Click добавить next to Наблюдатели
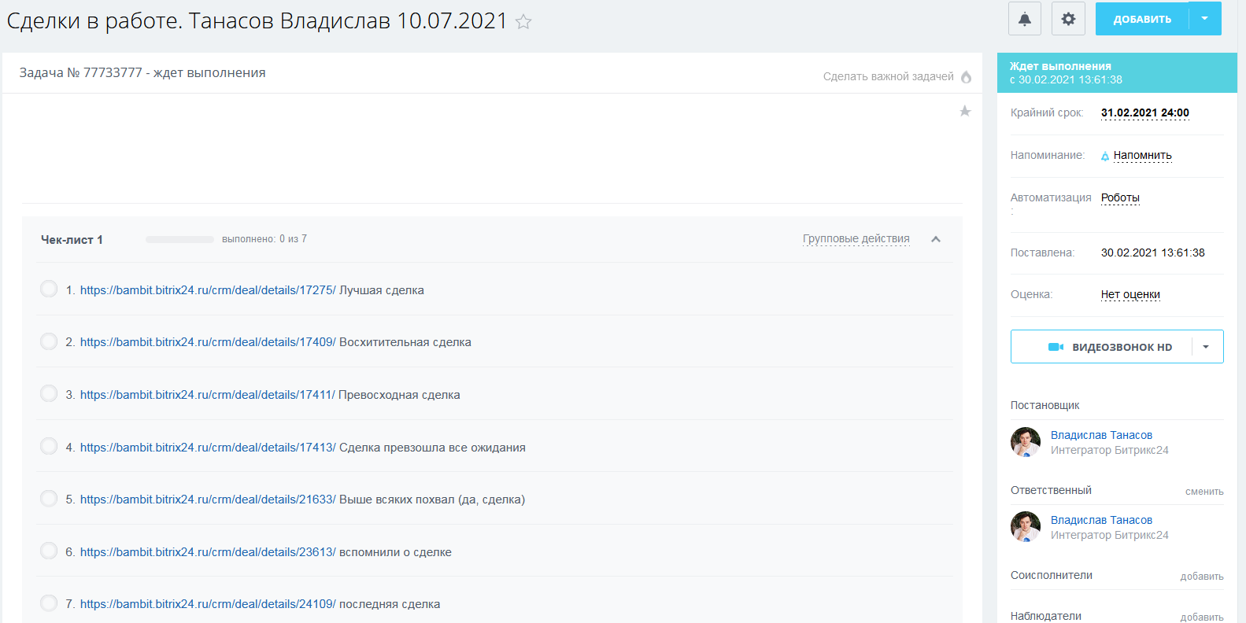 point(1202,617)
